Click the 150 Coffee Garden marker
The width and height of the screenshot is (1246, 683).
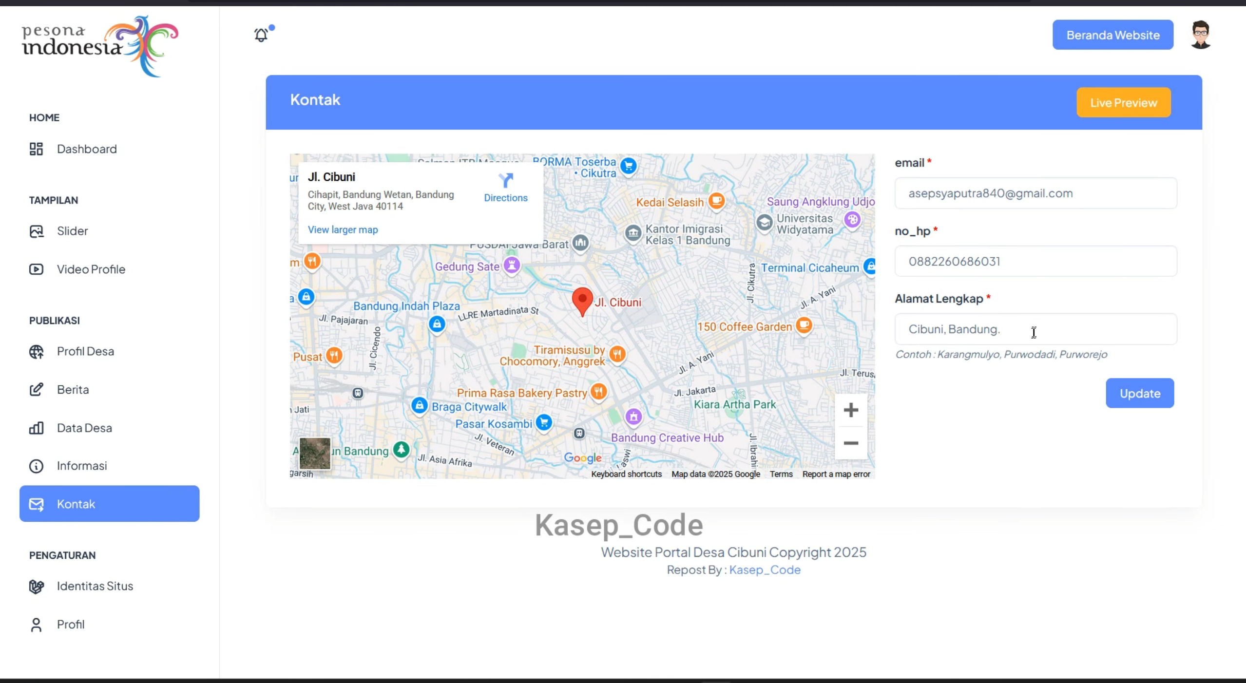(x=804, y=325)
